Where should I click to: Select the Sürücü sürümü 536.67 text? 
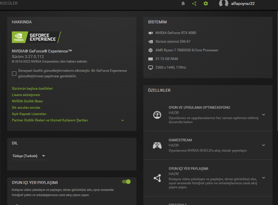(x=173, y=42)
